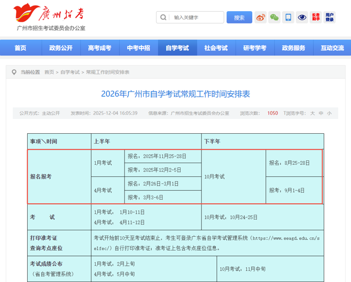The width and height of the screenshot is (351, 282).
Task: Expand the 中考中招 navigation menu
Action: coord(138,48)
